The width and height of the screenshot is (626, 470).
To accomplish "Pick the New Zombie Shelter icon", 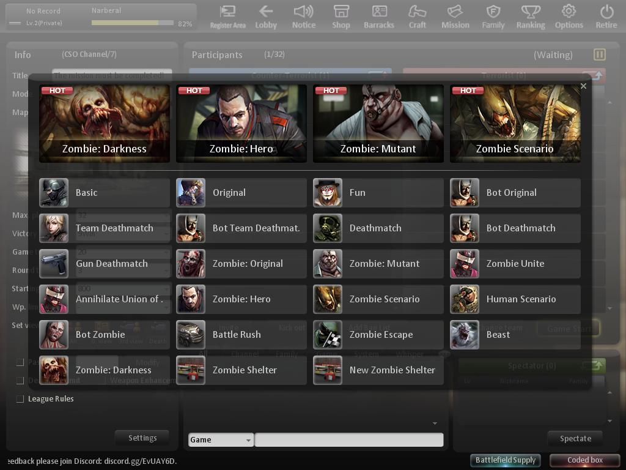I will coord(328,370).
